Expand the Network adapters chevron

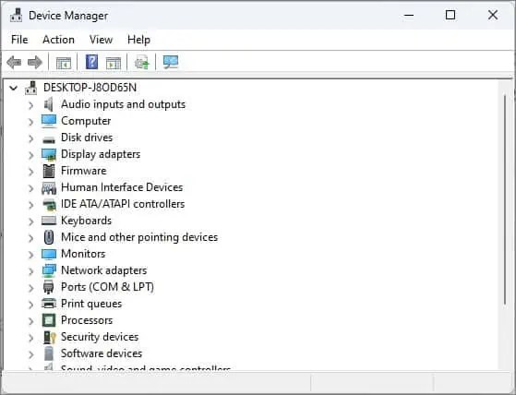30,271
